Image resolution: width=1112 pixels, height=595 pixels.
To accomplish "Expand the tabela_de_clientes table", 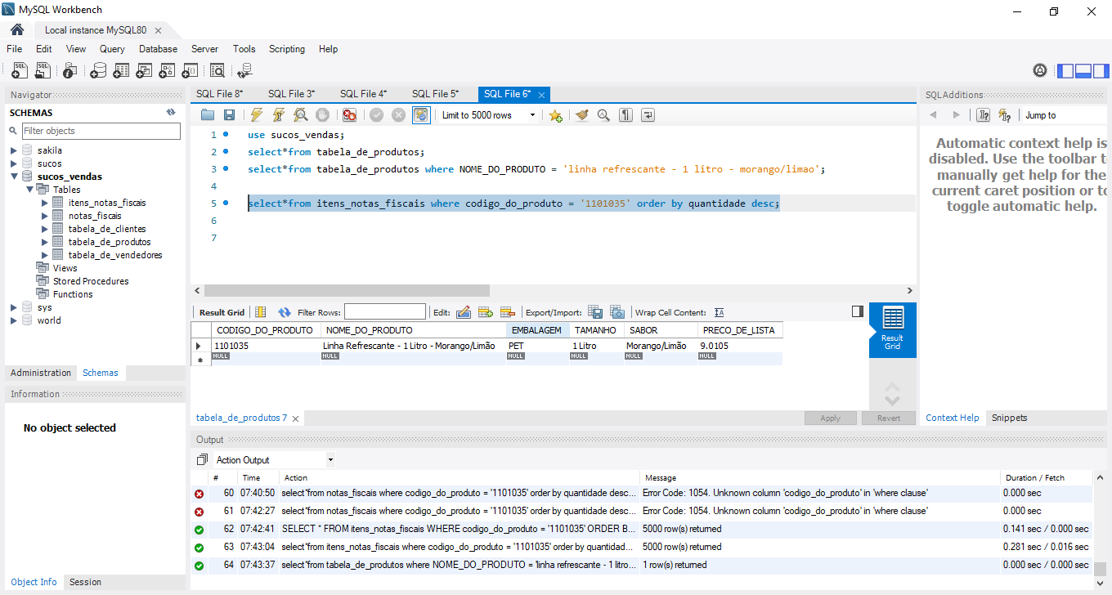I will (x=45, y=229).
